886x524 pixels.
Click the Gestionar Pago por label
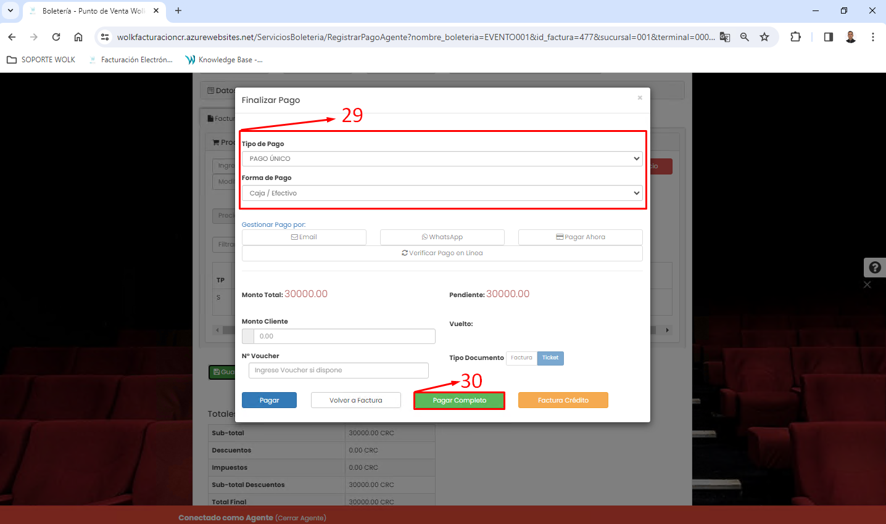click(274, 224)
